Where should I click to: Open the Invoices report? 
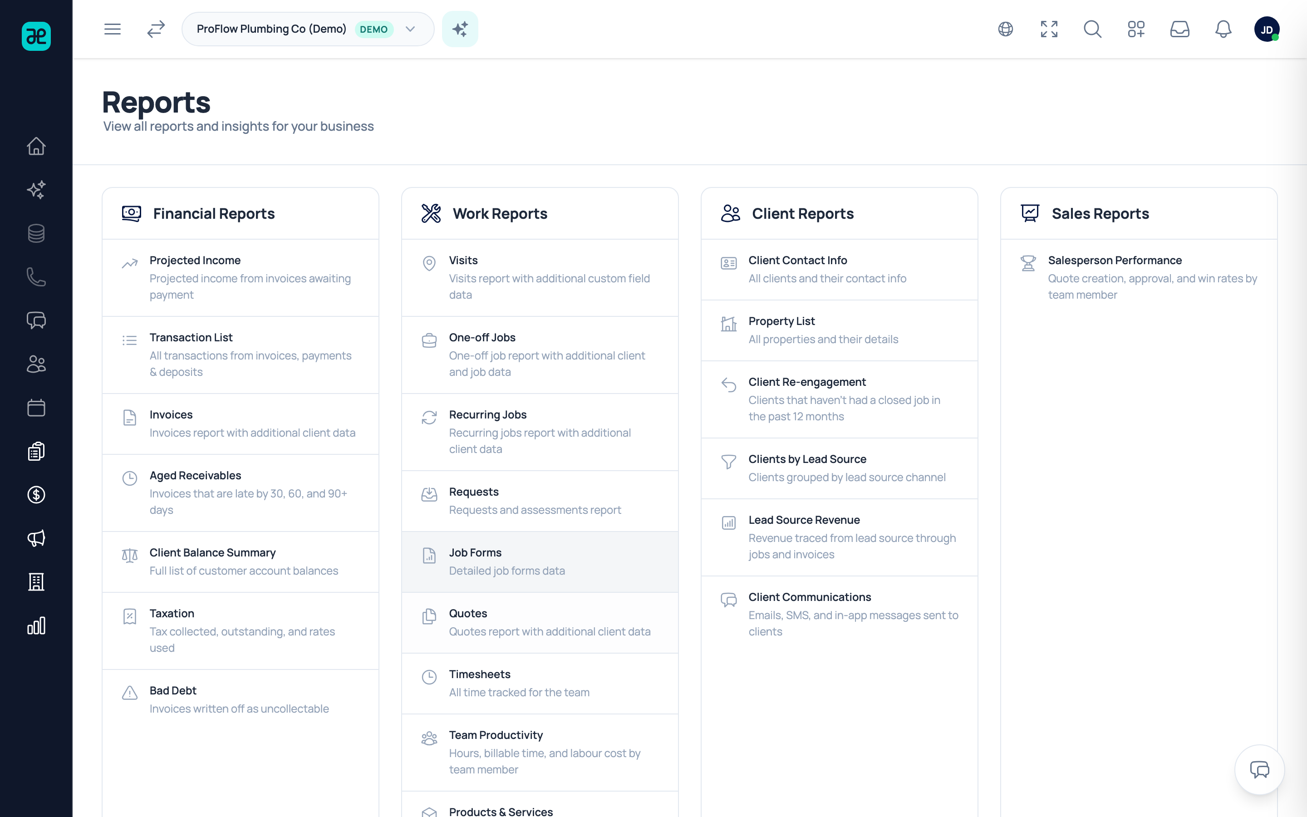click(241, 424)
